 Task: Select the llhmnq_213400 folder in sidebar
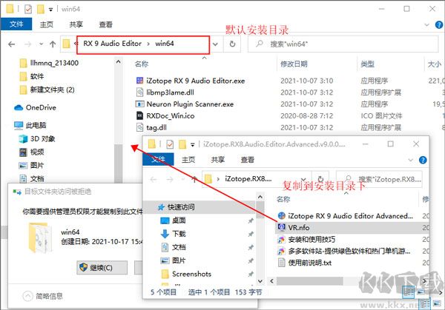[x=49, y=63]
